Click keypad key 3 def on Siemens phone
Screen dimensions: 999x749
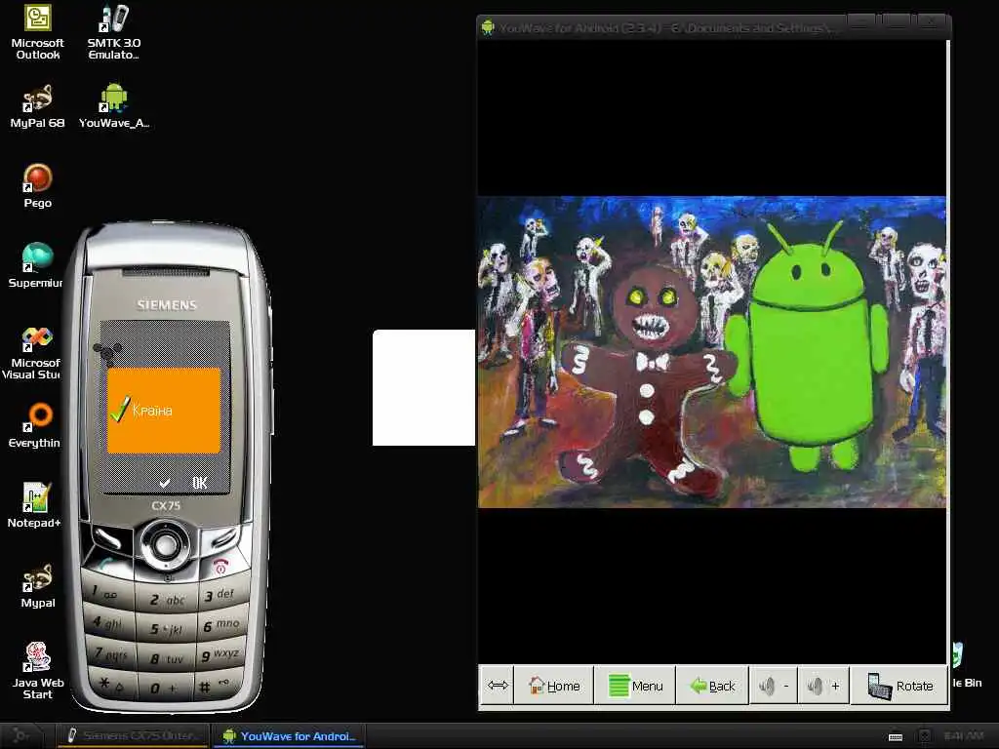tap(220, 595)
